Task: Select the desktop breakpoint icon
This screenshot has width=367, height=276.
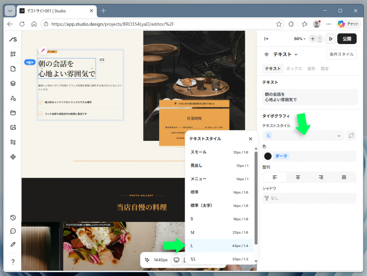Action: point(176,260)
